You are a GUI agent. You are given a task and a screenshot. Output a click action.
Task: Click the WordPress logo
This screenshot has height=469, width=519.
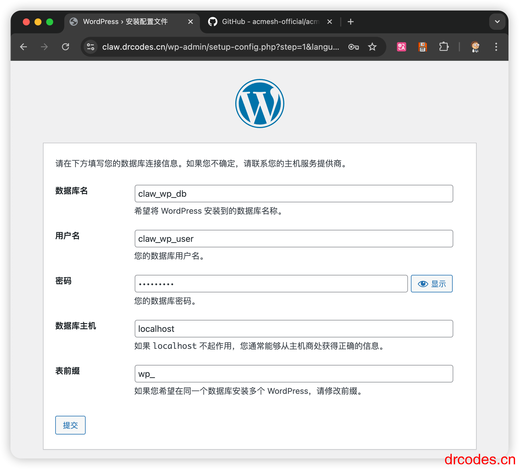coord(259,104)
